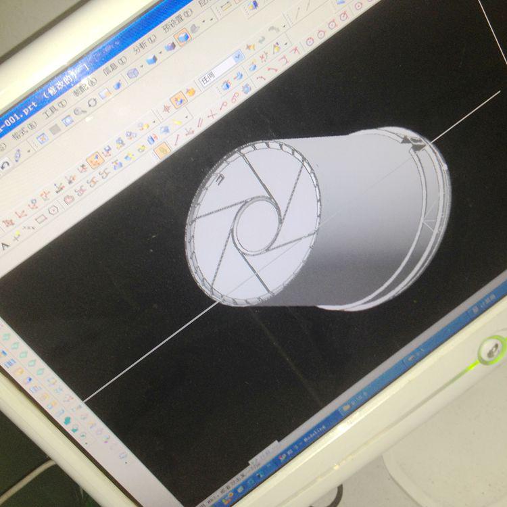
Task: Click the dark blue cube icon
Action: 170,47
